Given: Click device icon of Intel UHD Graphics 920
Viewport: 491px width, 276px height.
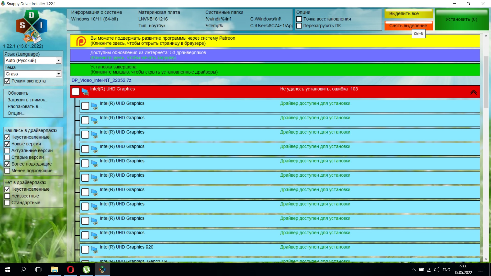Looking at the screenshot, I should (94, 250).
